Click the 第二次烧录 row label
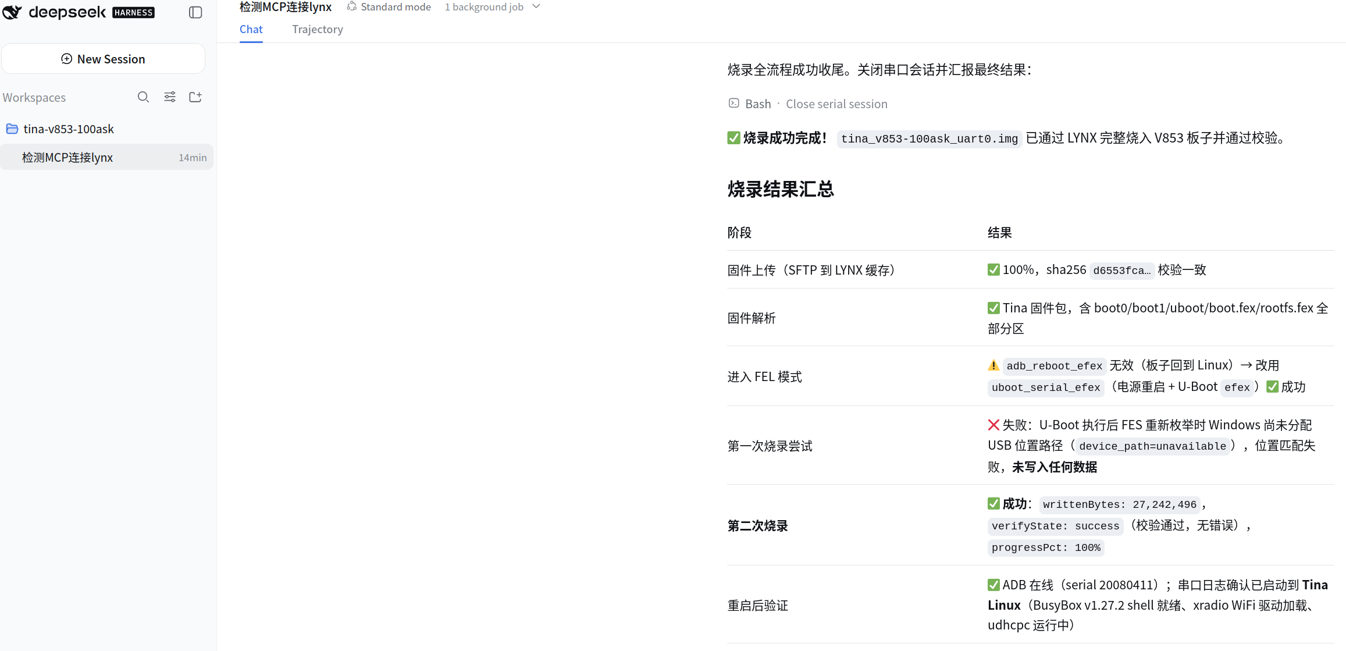This screenshot has width=1346, height=651. click(757, 526)
